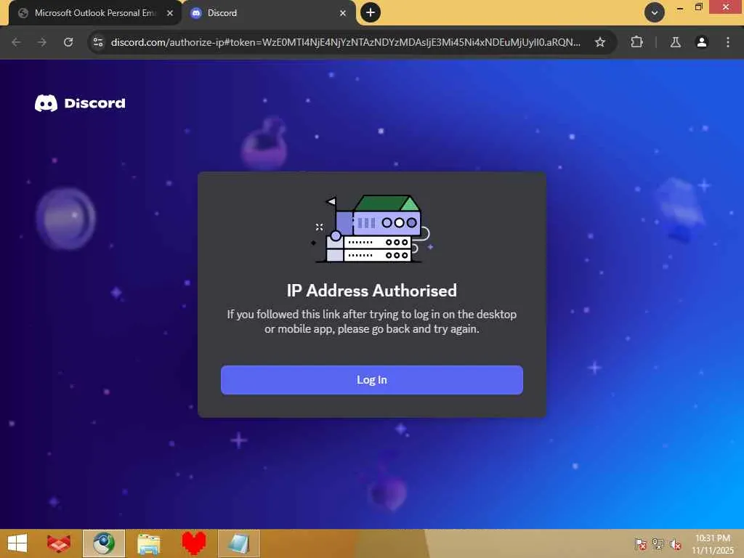Bookmark this page with star icon
The width and height of the screenshot is (744, 558).
(x=599, y=42)
